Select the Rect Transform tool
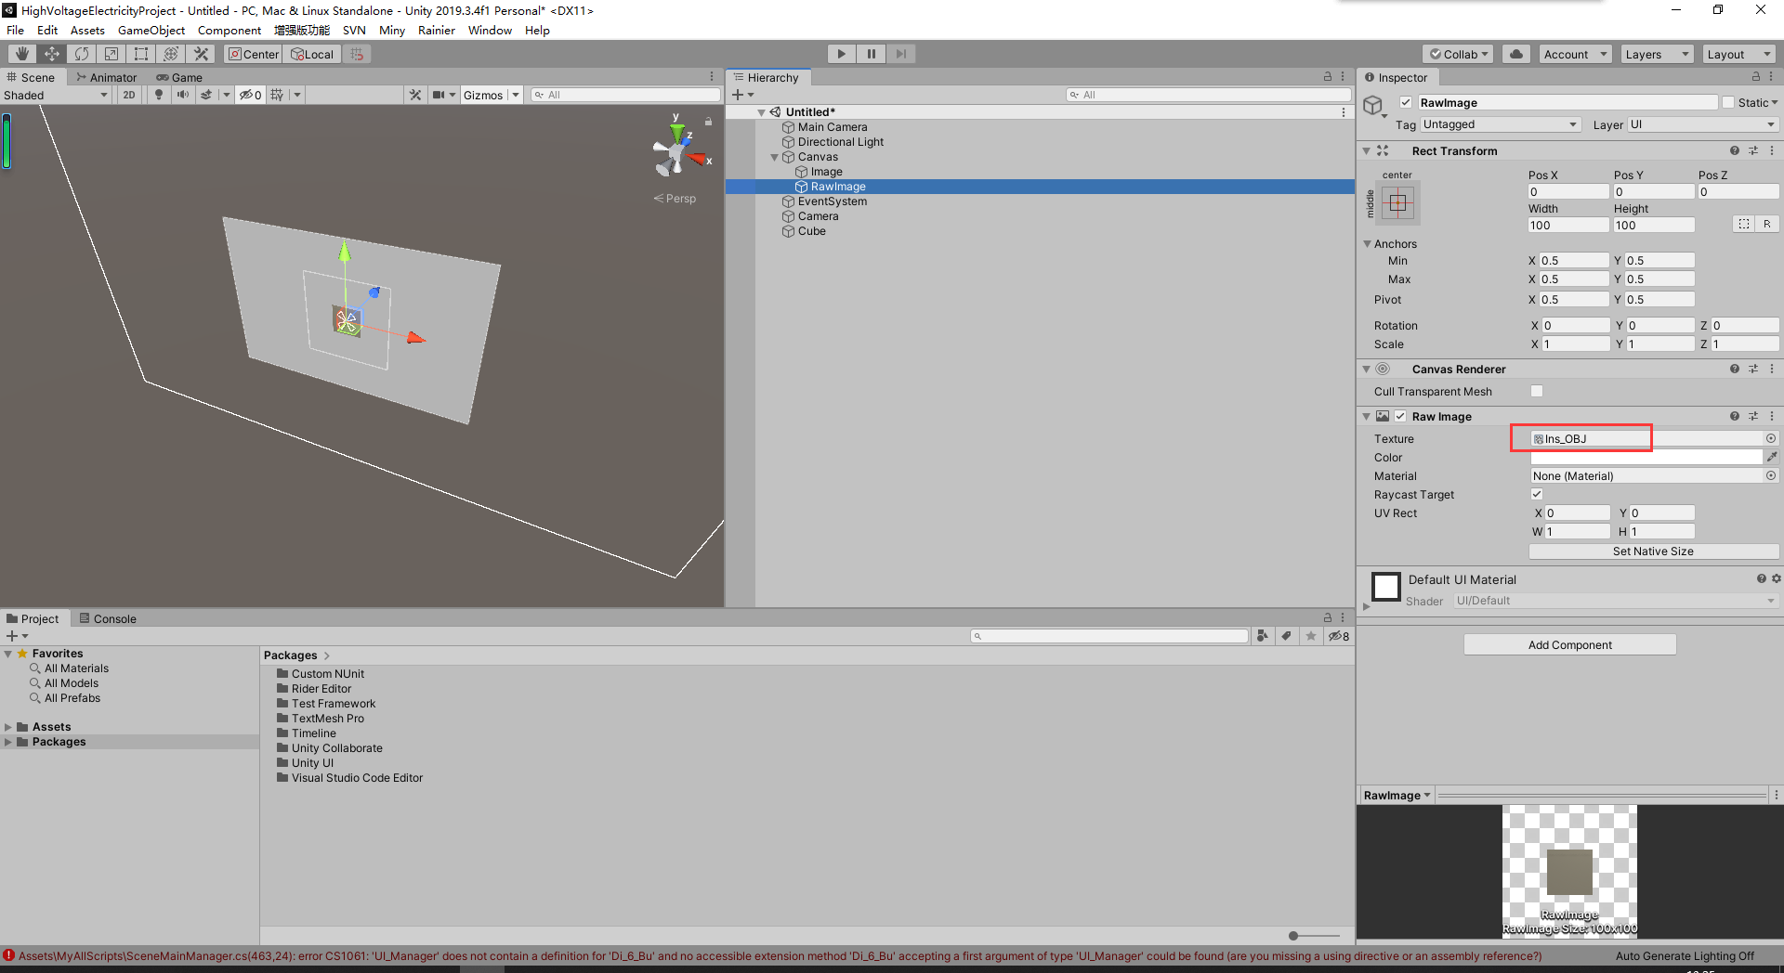 point(140,53)
